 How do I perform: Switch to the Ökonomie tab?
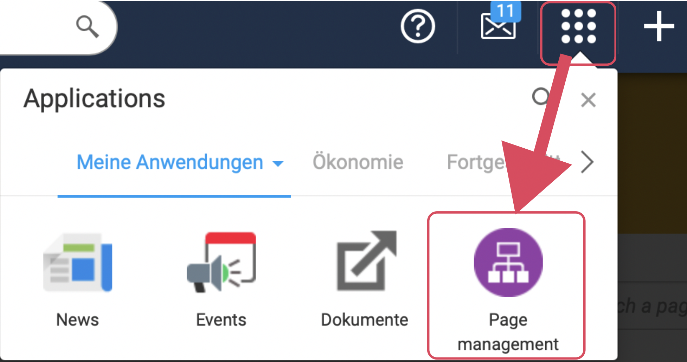(358, 162)
